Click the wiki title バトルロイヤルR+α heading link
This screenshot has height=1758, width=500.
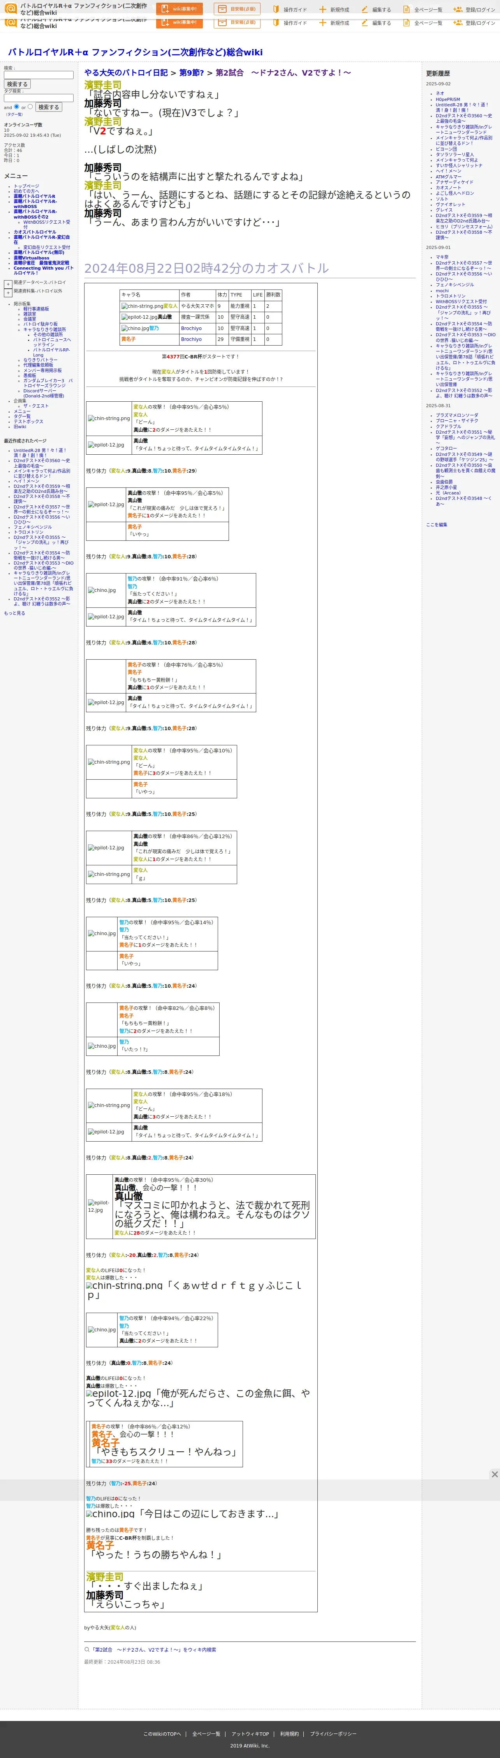(x=135, y=52)
